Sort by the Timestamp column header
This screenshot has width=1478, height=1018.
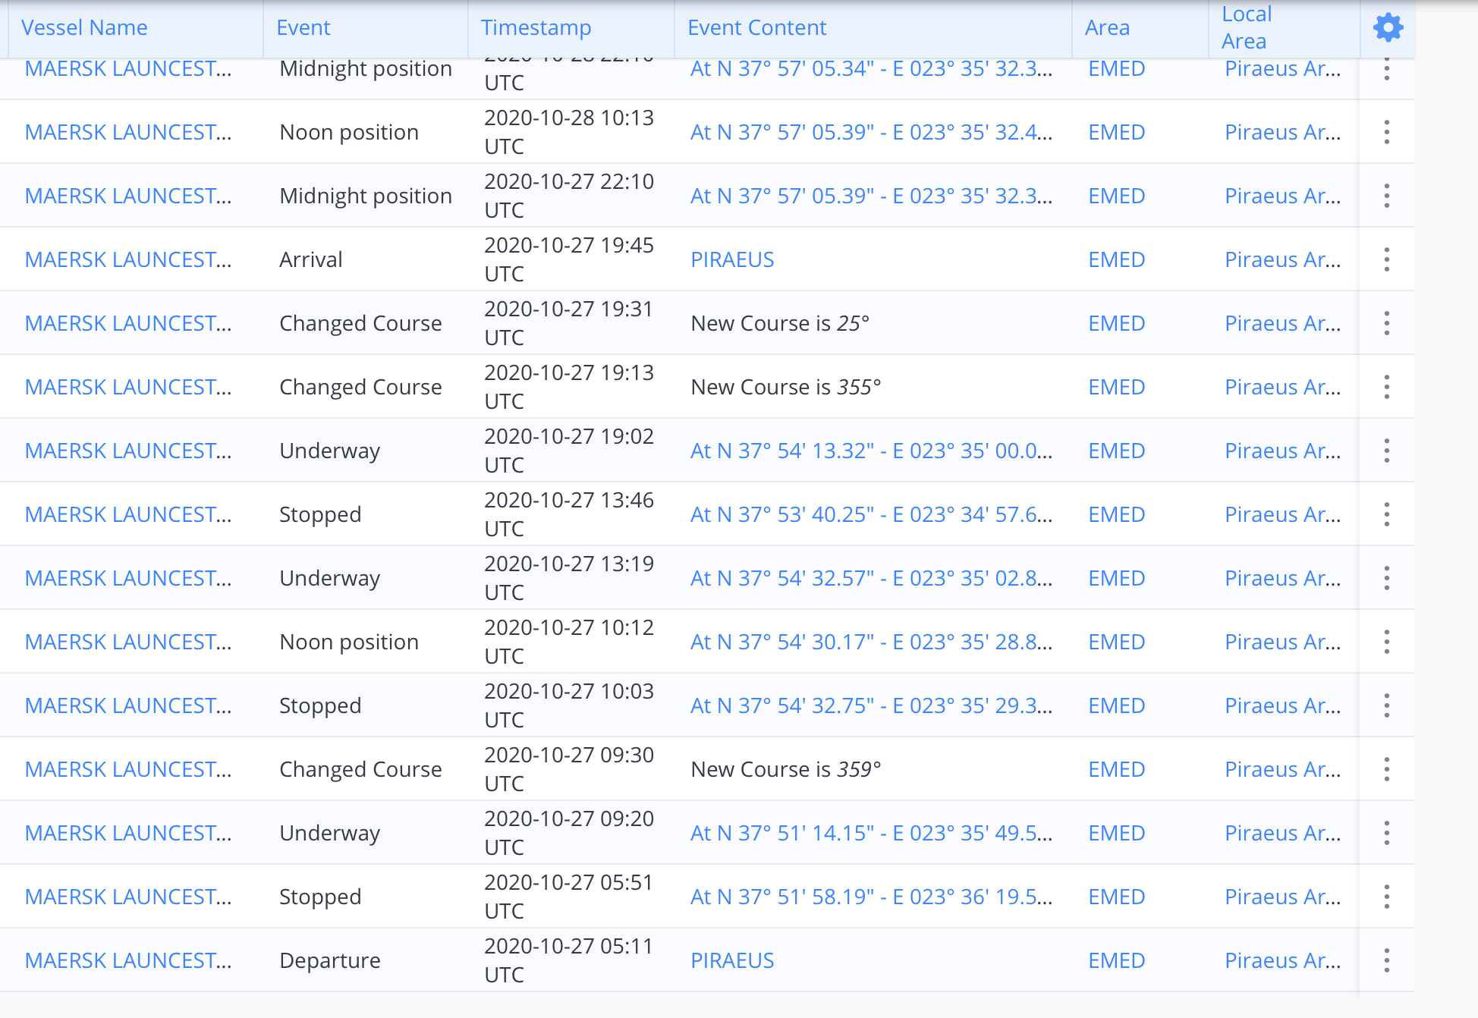coord(536,28)
